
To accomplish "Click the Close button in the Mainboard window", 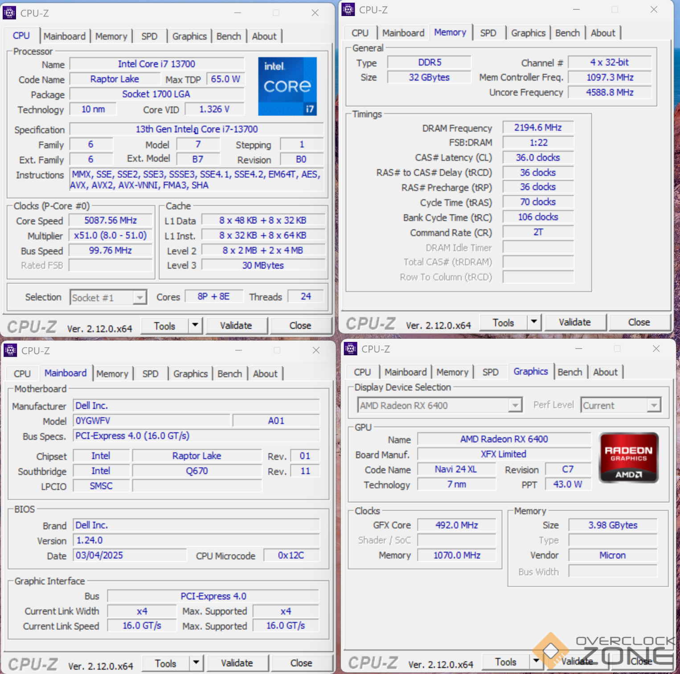I will tap(301, 663).
